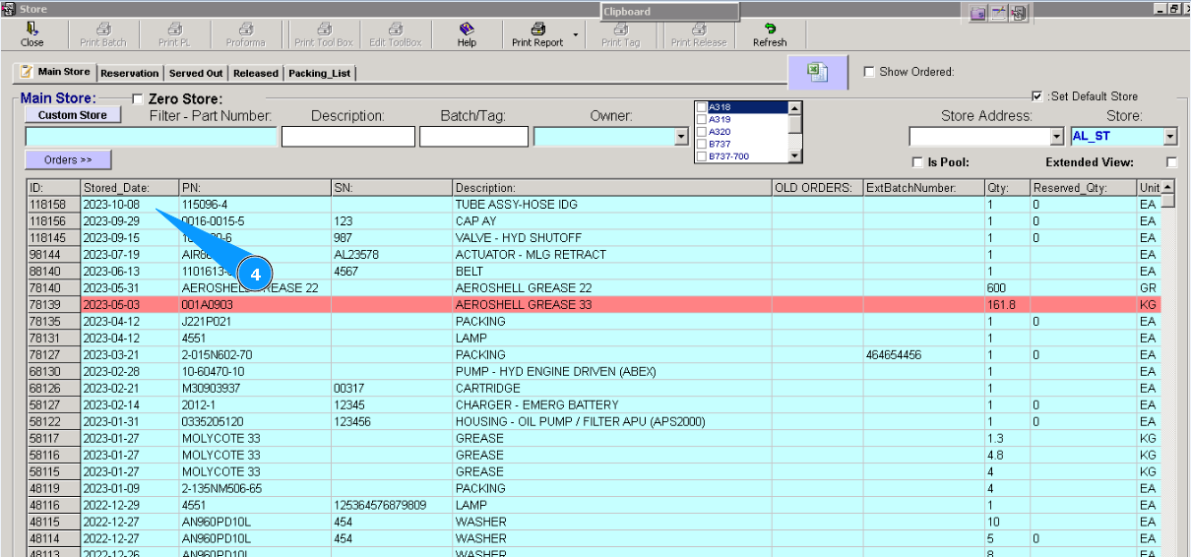This screenshot has height=557, width=1191.
Task: Click the Print Release toolbar icon
Action: point(699,34)
